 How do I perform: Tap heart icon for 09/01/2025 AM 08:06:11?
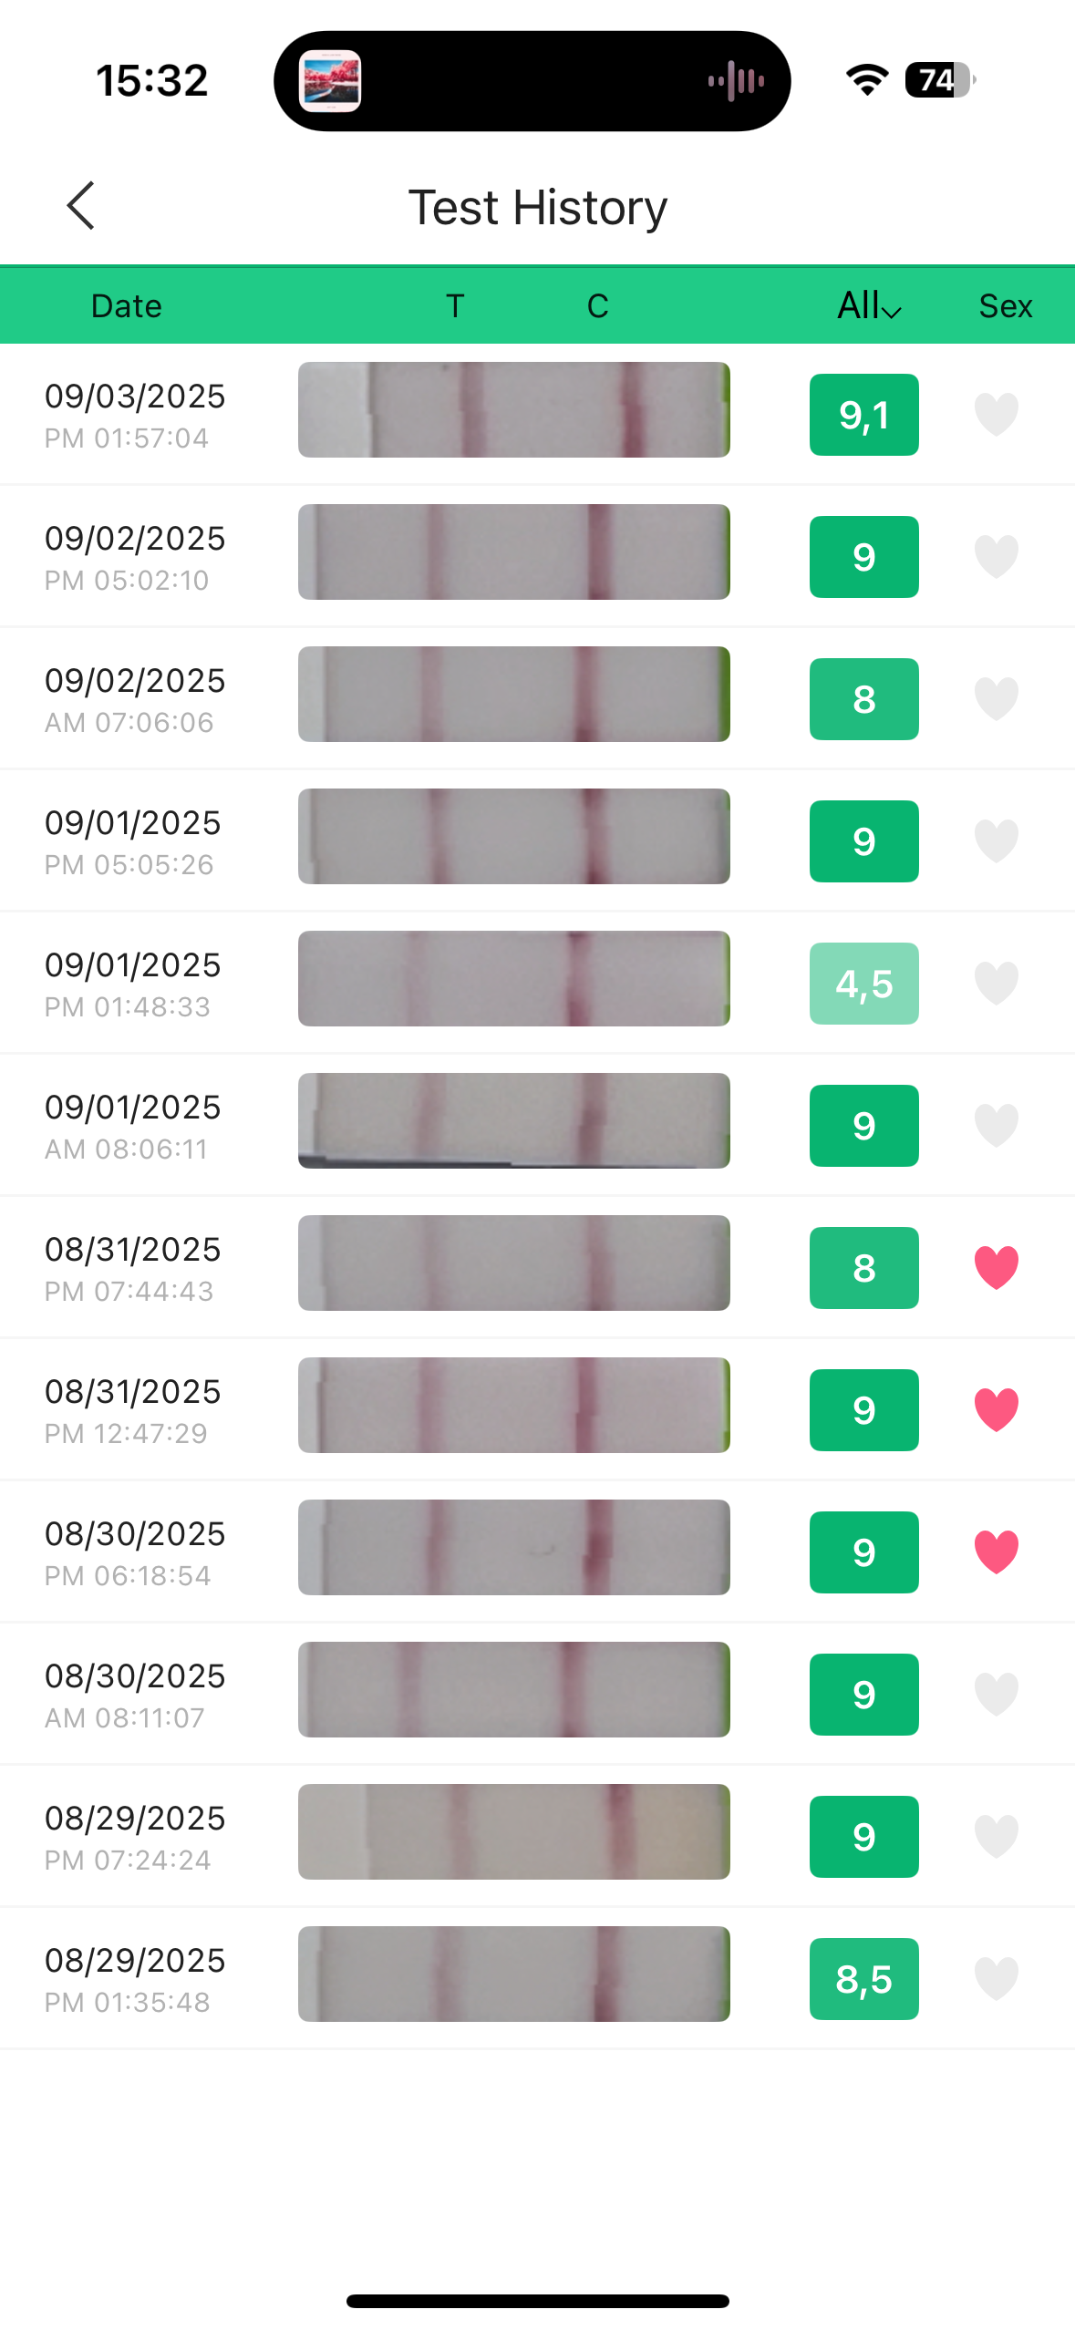996,1126
